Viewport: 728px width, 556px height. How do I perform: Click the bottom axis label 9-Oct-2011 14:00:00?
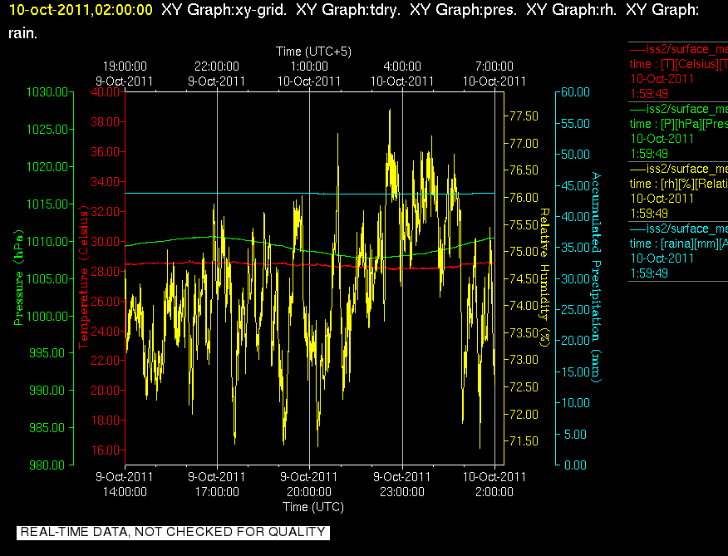pyautogui.click(x=125, y=484)
